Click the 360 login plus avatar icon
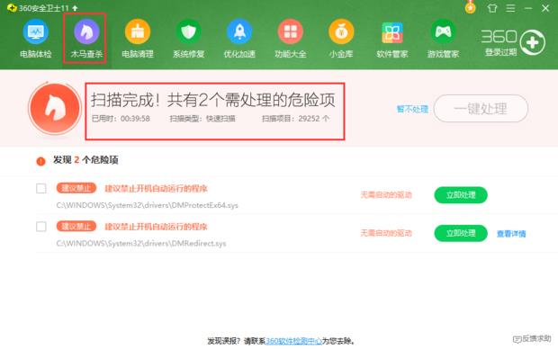This screenshot has width=558, height=349. tap(533, 42)
